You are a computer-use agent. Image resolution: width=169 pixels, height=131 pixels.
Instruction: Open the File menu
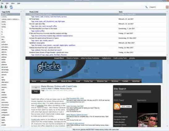pyautogui.click(x=2, y=3)
